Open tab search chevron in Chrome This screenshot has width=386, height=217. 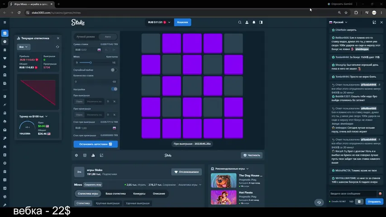4,4
